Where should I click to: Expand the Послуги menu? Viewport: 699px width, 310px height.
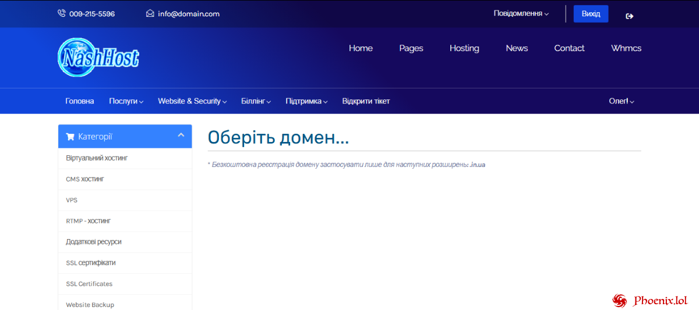pos(126,101)
